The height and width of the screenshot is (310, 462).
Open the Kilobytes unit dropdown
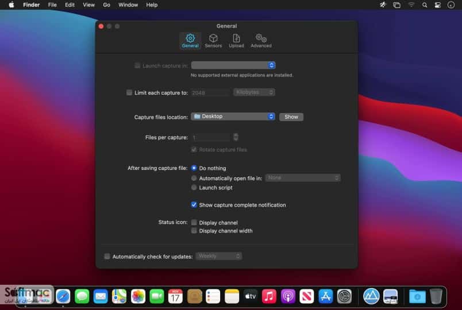pos(254,92)
